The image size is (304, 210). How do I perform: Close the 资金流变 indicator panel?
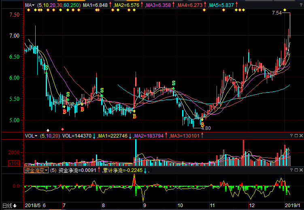tap(300, 170)
